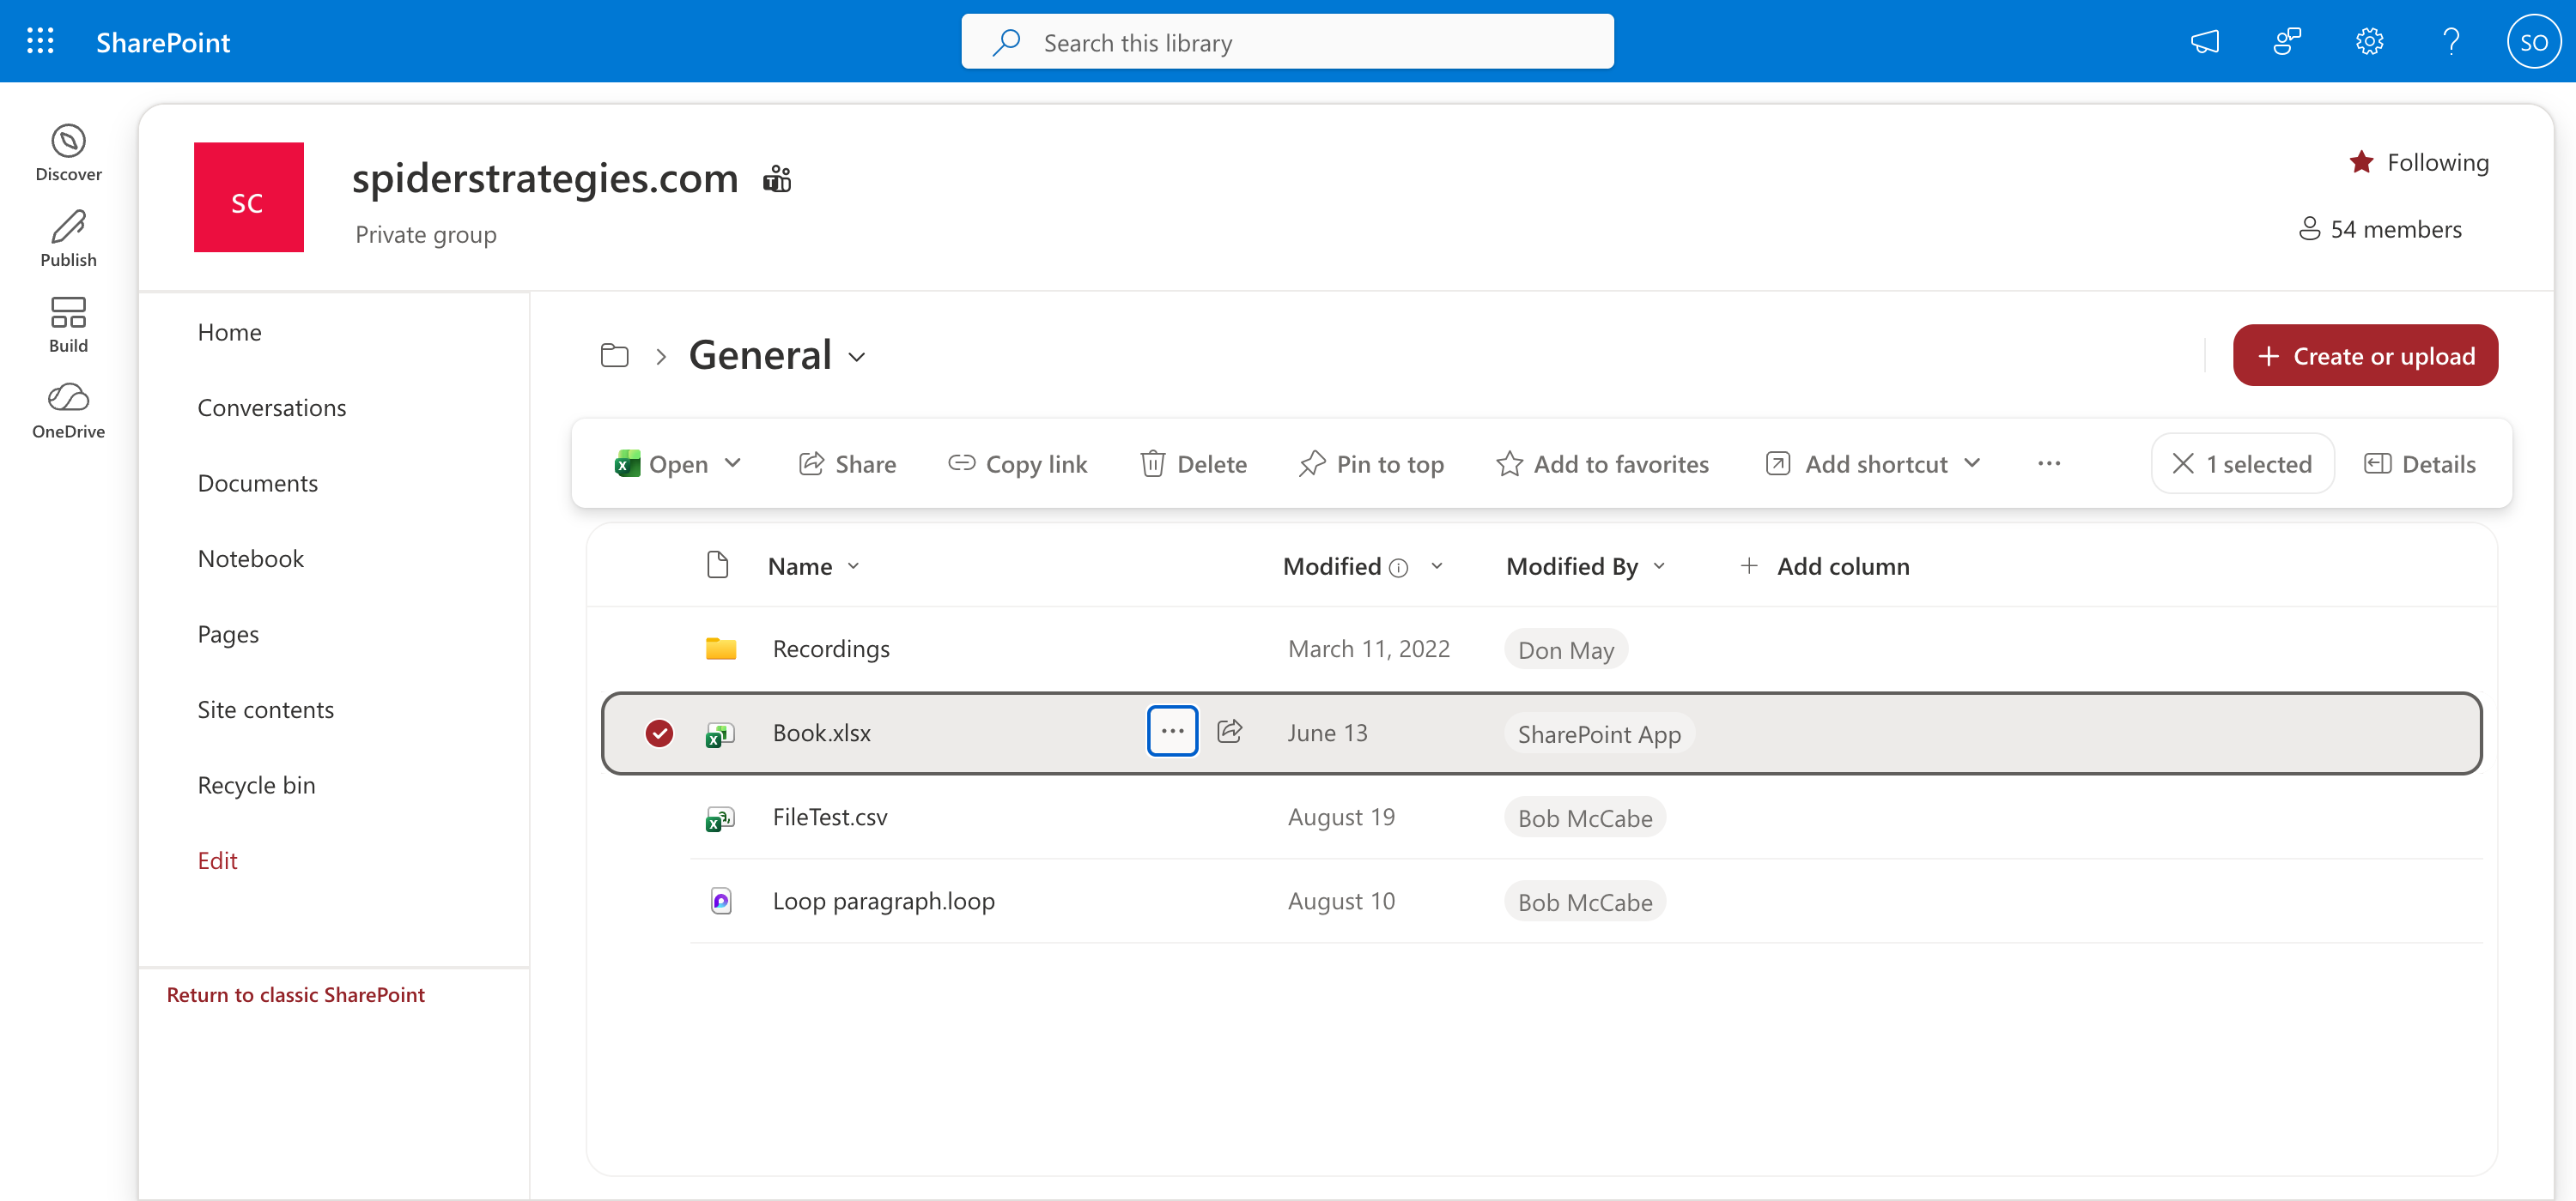Open the Details pane
Screen dimensions: 2576x1201
[x=2420, y=463]
